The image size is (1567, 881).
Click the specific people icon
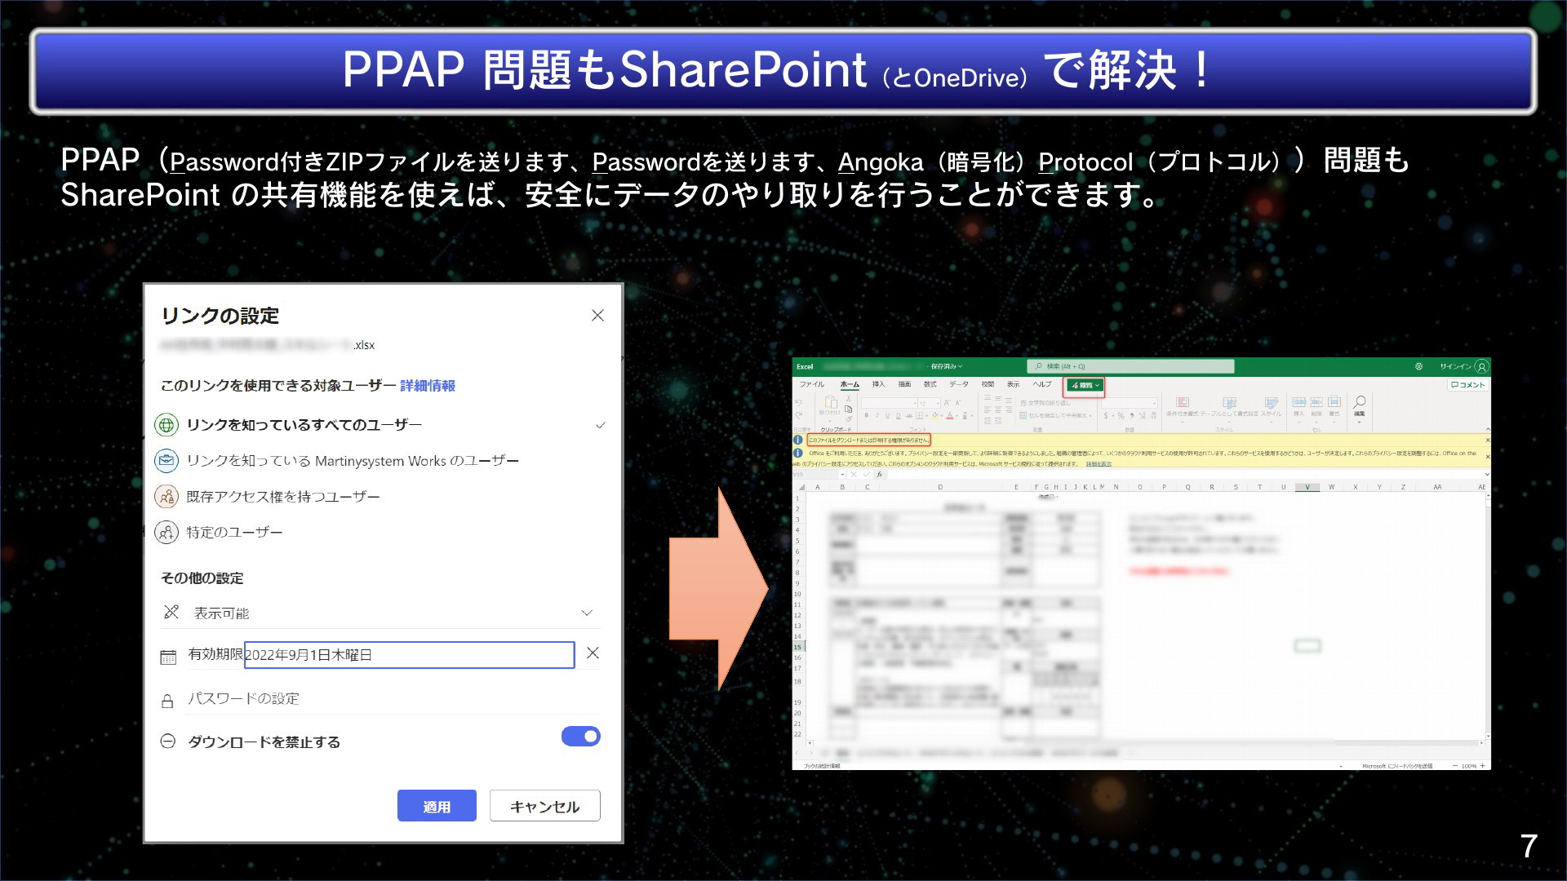tap(166, 533)
